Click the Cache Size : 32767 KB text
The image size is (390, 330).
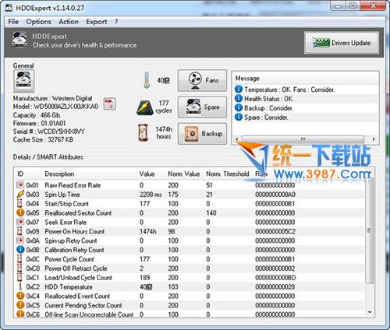click(43, 139)
